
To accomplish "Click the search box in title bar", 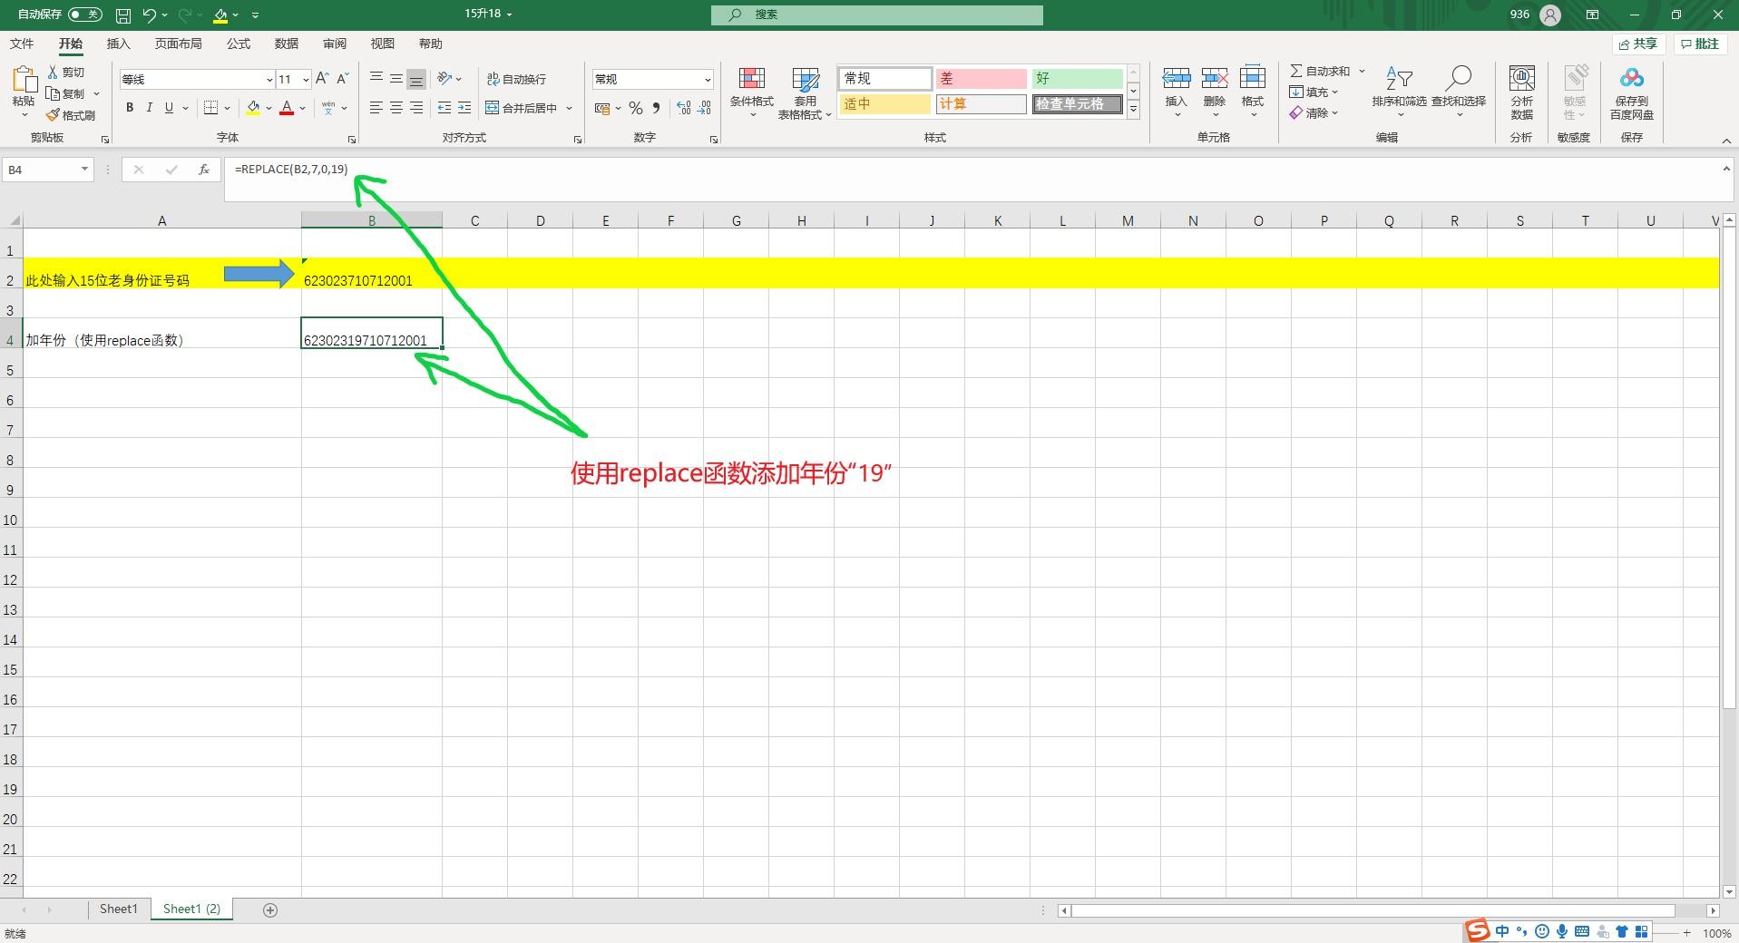I will [x=876, y=15].
